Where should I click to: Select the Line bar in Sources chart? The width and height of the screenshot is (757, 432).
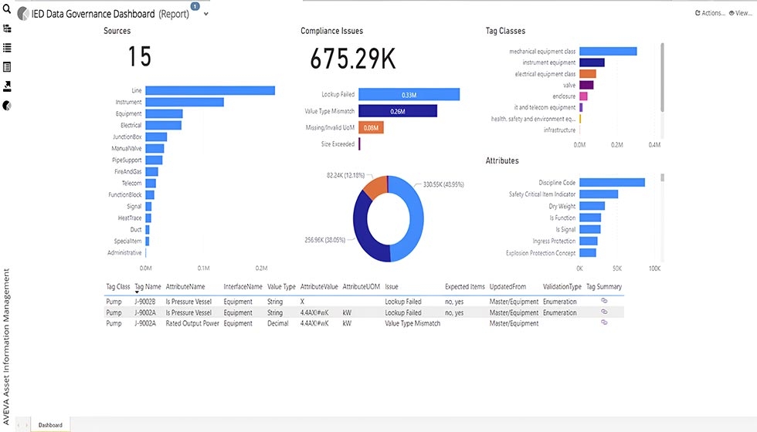coord(209,91)
